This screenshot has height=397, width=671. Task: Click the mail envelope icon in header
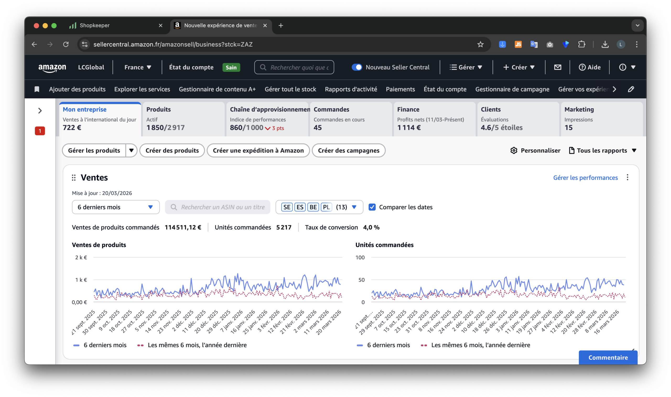(x=558, y=67)
